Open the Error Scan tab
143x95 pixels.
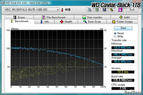pyautogui.click(x=92, y=22)
